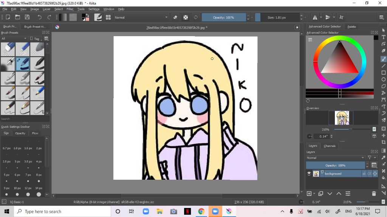This screenshot has height=217, width=387.
Task: Select the Transform tool
Action: click(x=383, y=129)
